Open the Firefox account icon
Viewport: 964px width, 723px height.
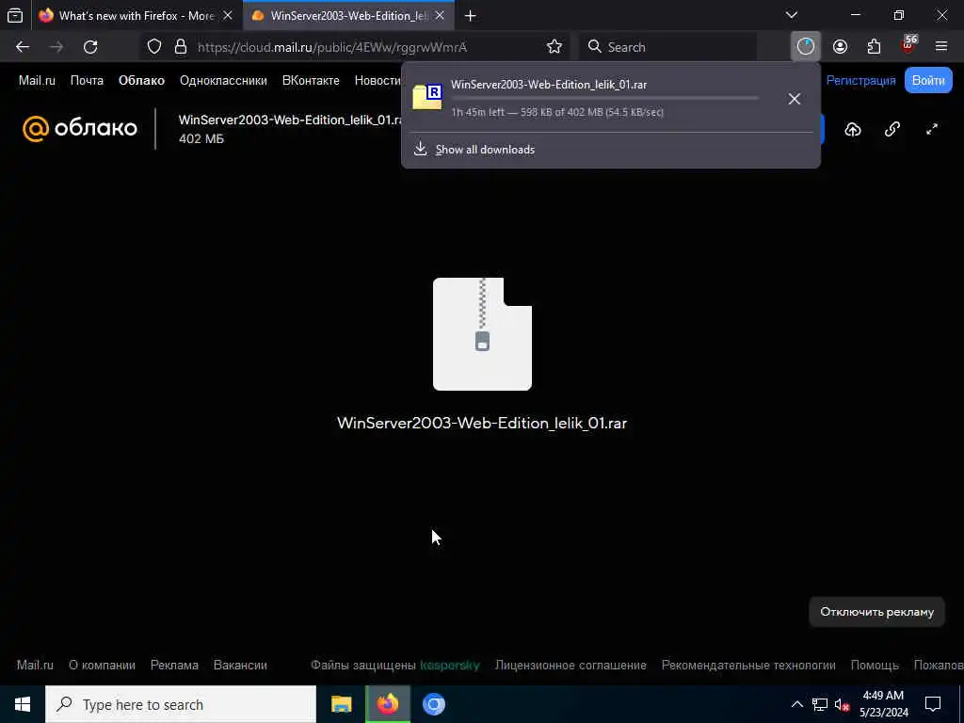pos(840,47)
